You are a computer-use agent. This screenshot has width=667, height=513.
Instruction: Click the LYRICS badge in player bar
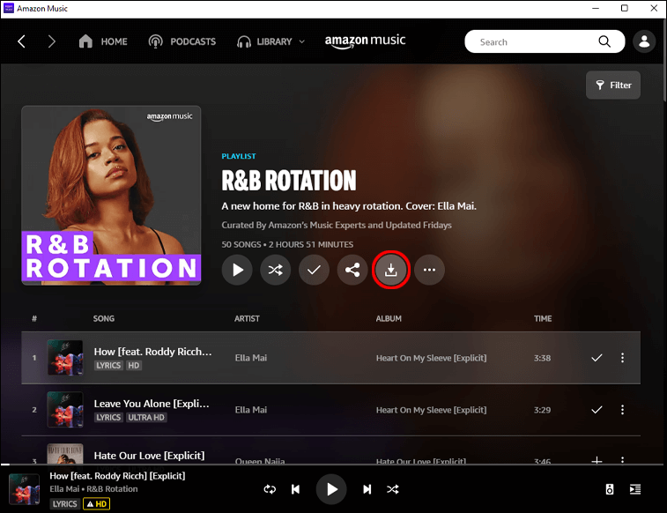(64, 504)
